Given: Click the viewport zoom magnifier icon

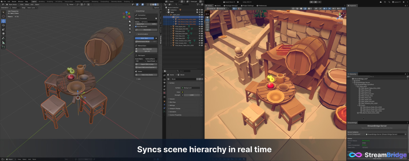Looking at the screenshot, I should (130, 22).
